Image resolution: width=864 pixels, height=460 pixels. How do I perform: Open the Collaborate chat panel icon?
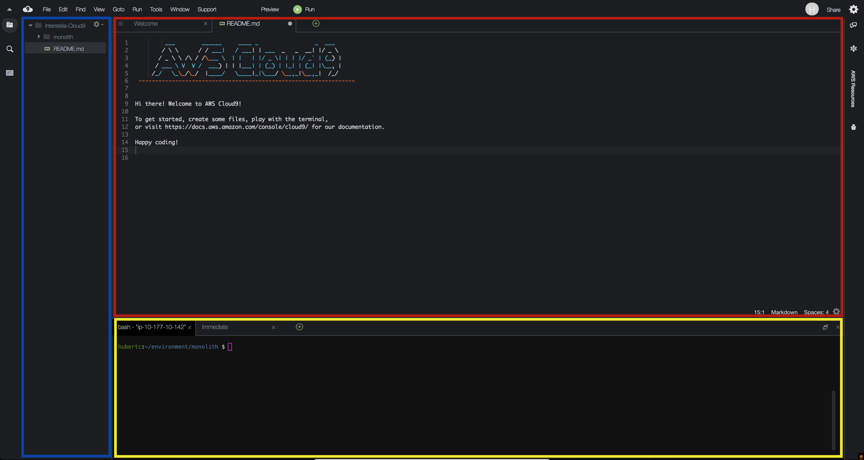coord(853,25)
